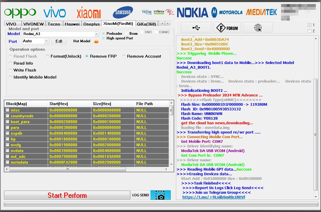Switch to the Hauwei tab

[x=72, y=24]
